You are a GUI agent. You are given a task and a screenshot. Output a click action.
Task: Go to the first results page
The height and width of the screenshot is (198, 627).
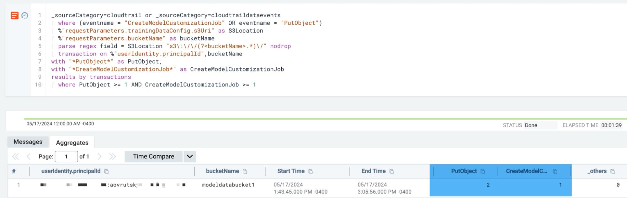[x=15, y=156]
